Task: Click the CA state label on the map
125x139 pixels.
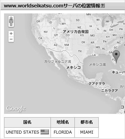Action: point(40,38)
